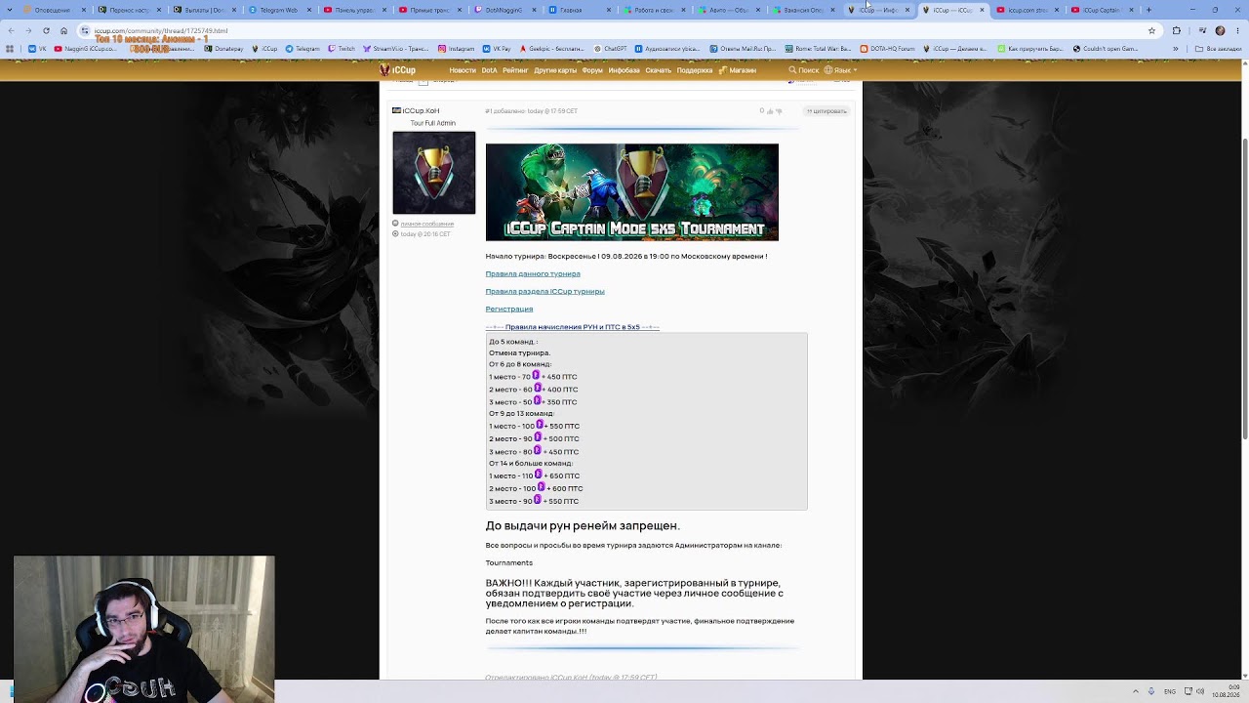This screenshot has height=703, width=1249.
Task: Click the iCCup.KoH trophy avatar
Action: (434, 173)
